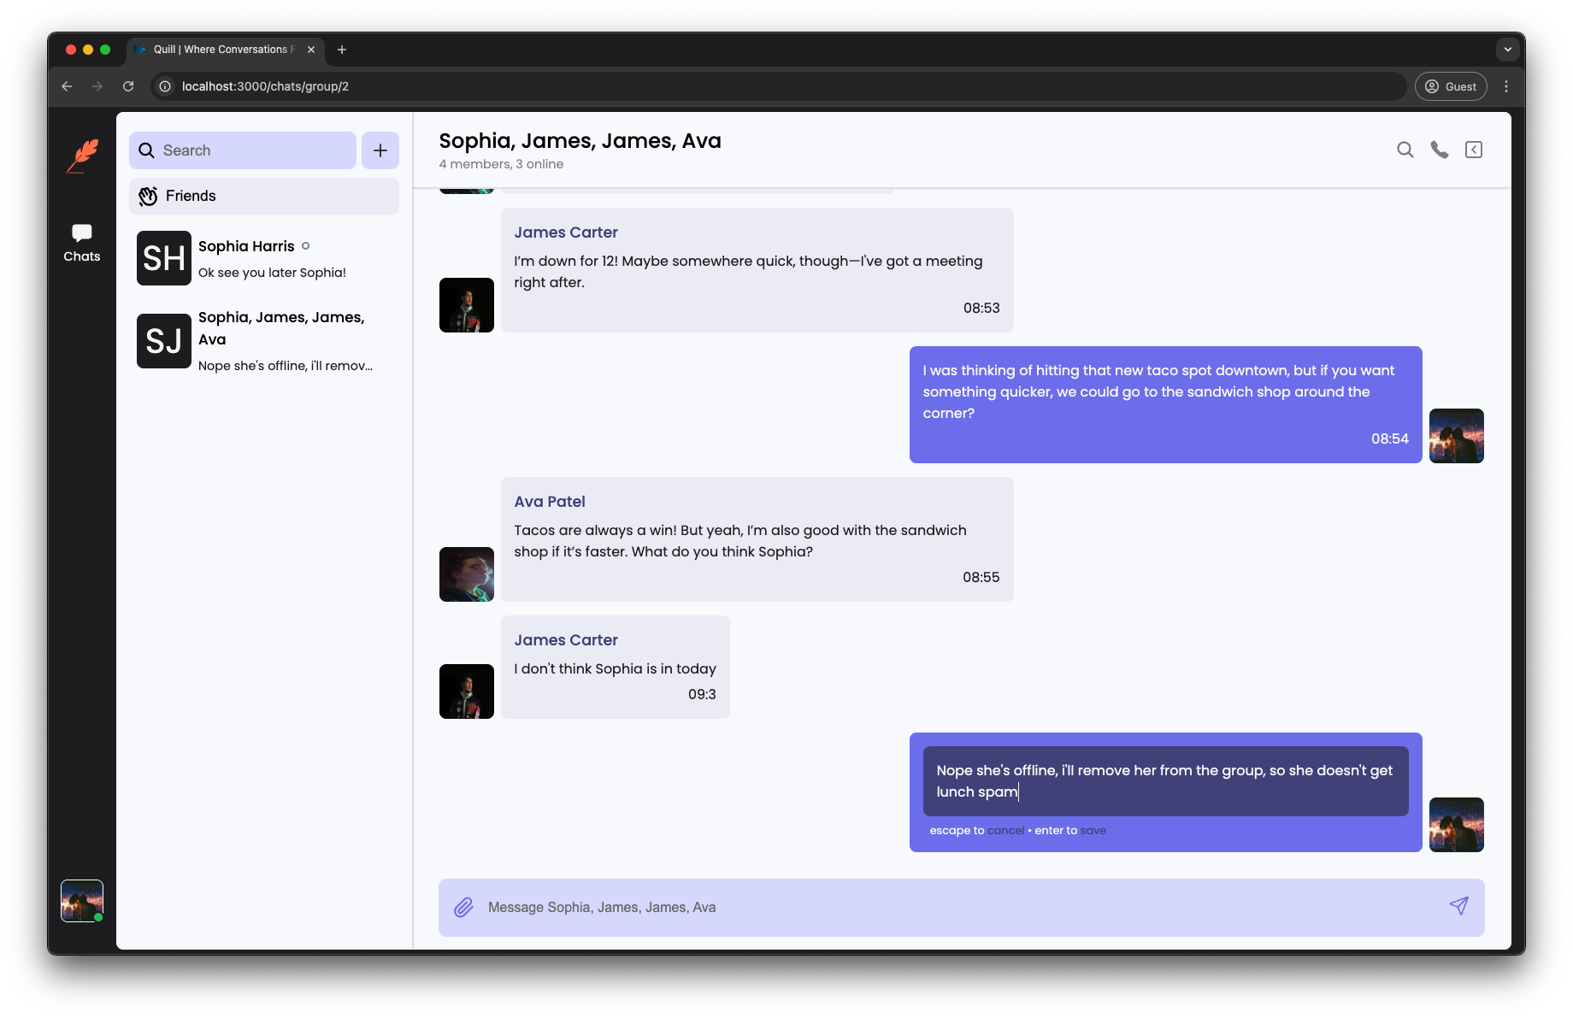
Task: Click Ava Patel's avatar picture
Action: tap(466, 574)
